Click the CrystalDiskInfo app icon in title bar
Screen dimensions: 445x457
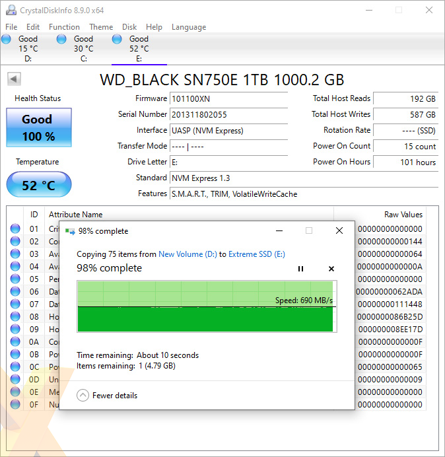[x=11, y=10]
